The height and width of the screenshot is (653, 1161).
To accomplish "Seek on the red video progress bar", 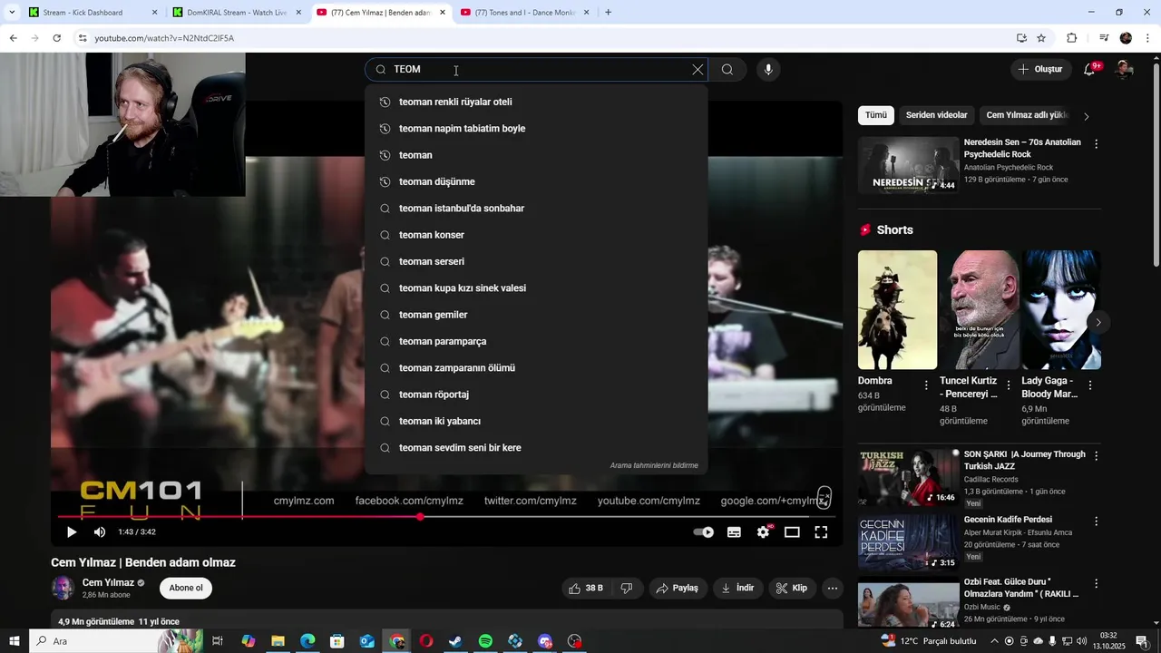I will click(x=446, y=517).
